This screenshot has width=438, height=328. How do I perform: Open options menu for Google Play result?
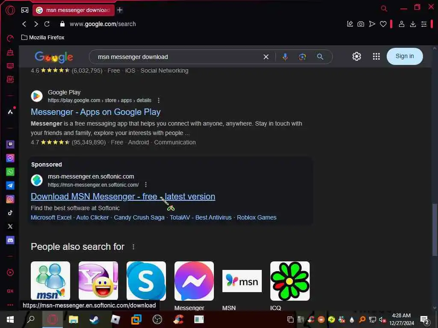159,100
